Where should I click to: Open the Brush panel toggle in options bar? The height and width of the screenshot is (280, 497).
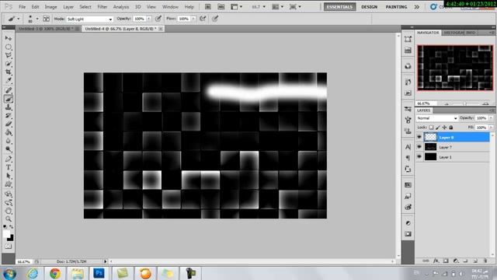click(47, 19)
